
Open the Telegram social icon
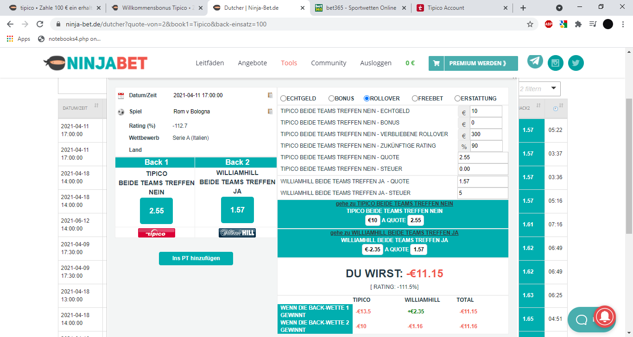(535, 61)
